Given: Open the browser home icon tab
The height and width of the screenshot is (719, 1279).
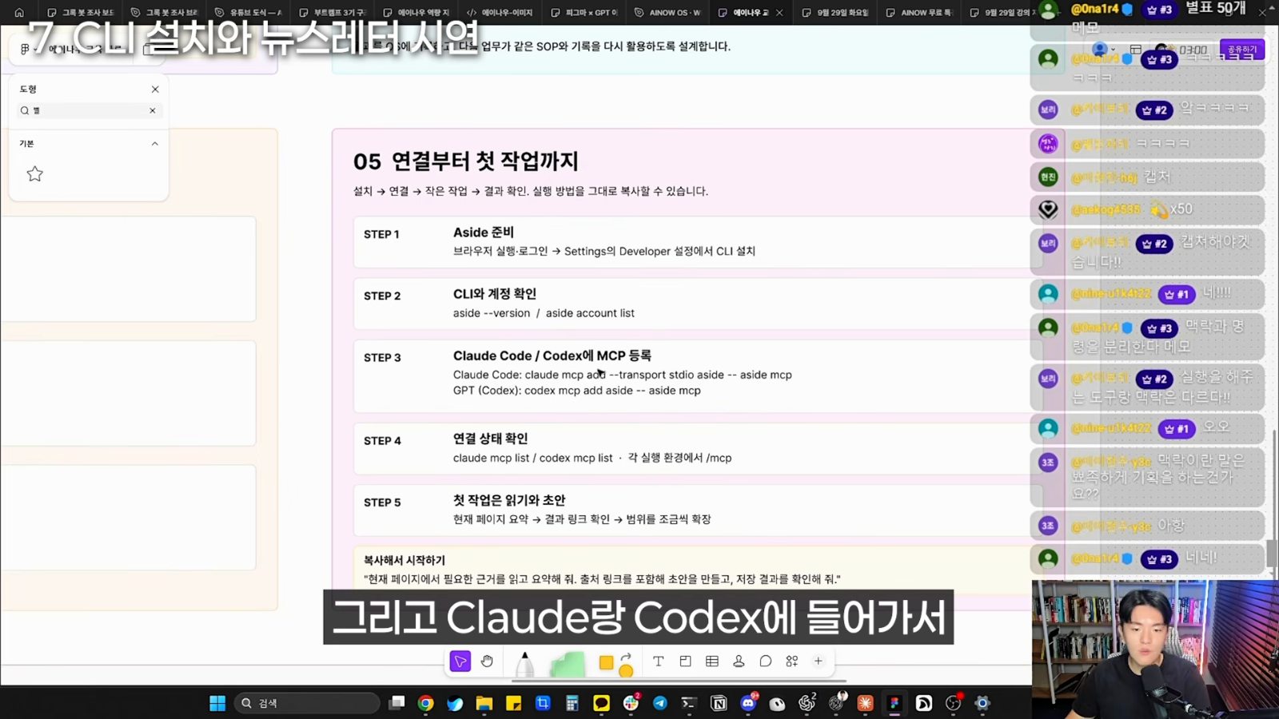Looking at the screenshot, I should tap(19, 13).
